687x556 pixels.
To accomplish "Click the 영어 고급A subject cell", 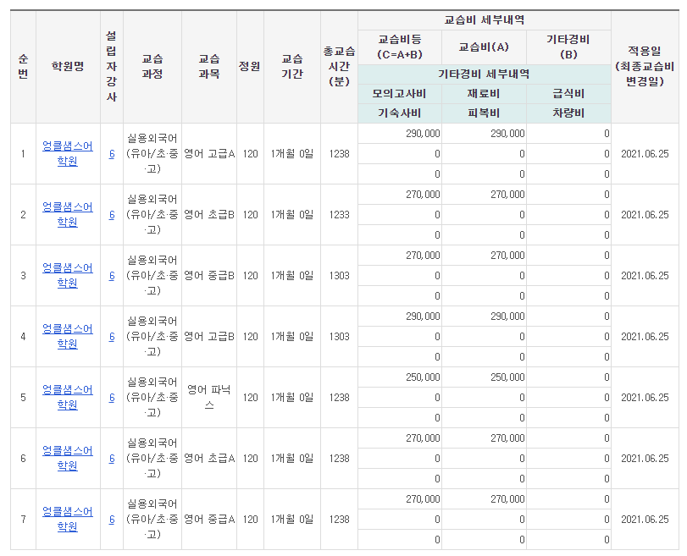I will [209, 154].
